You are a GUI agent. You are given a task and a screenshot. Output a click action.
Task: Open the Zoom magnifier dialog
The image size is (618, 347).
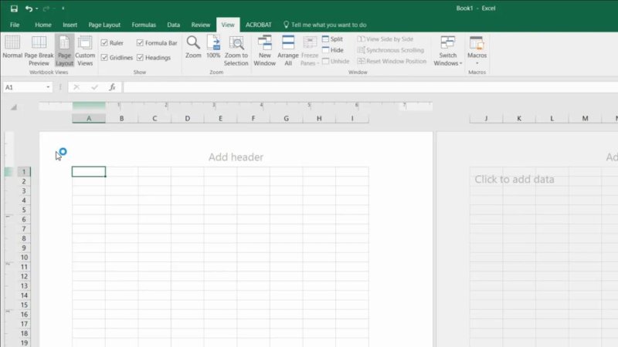pos(193,47)
